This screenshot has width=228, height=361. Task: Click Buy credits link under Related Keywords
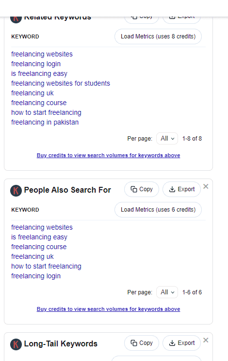108,155
